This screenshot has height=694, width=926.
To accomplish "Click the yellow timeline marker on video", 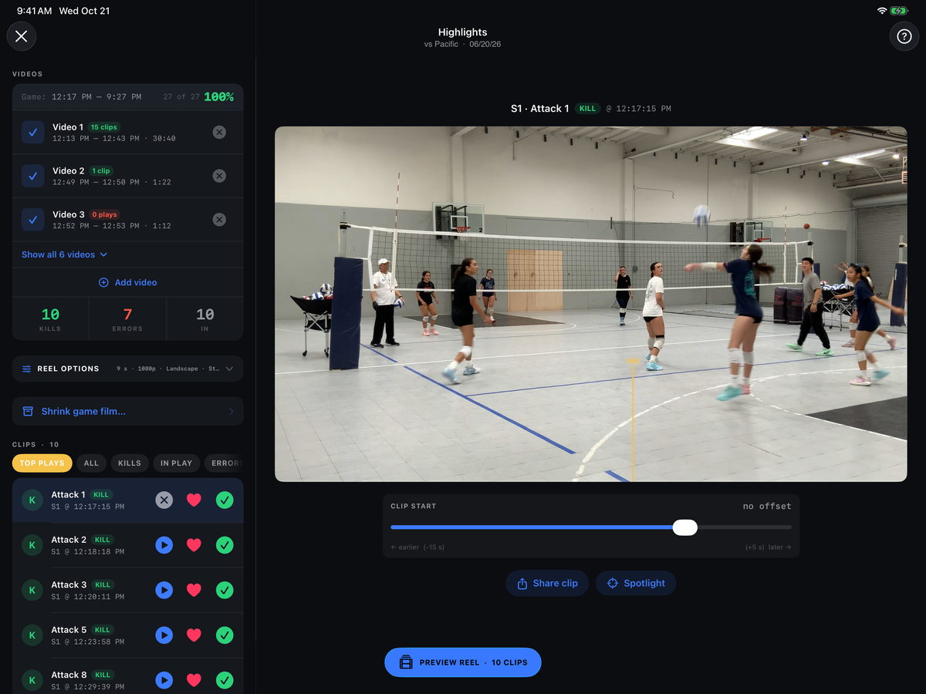I will (633, 419).
